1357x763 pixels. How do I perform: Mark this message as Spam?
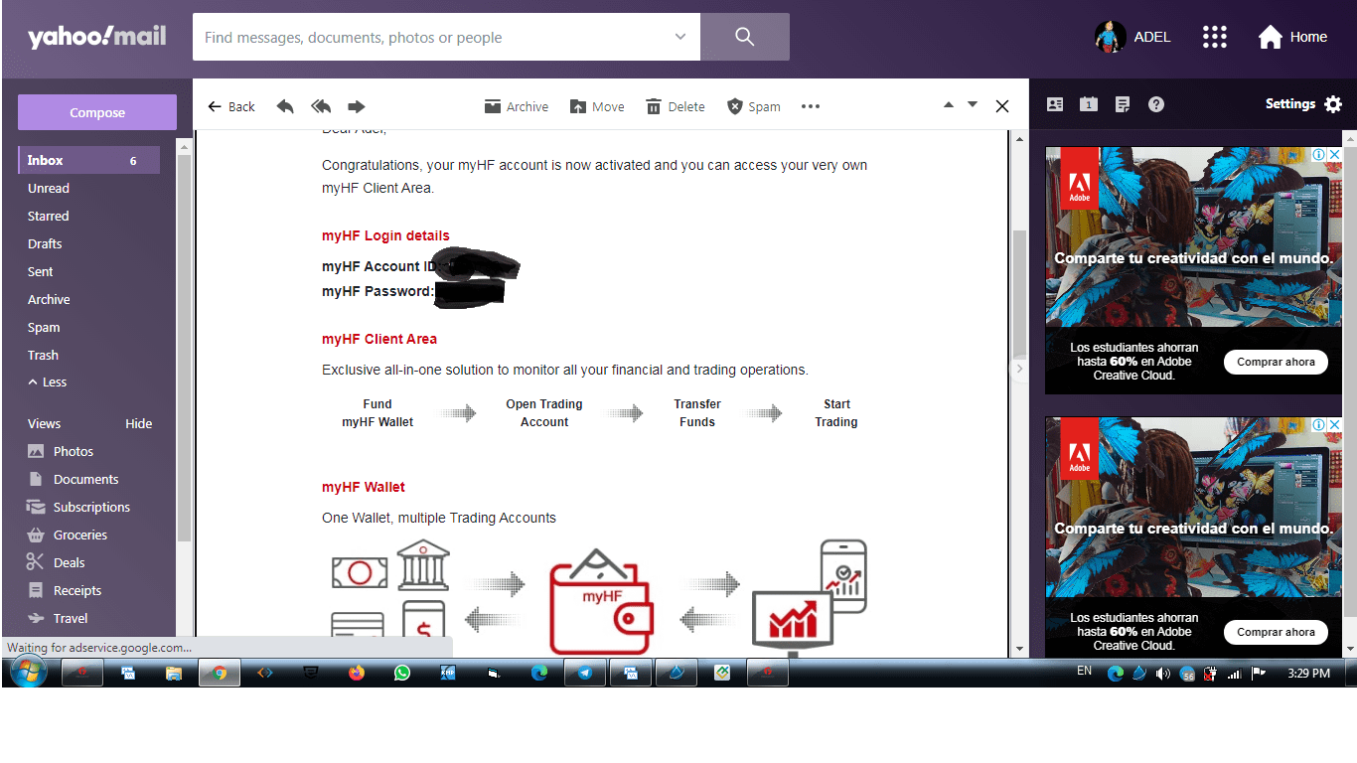tap(754, 106)
